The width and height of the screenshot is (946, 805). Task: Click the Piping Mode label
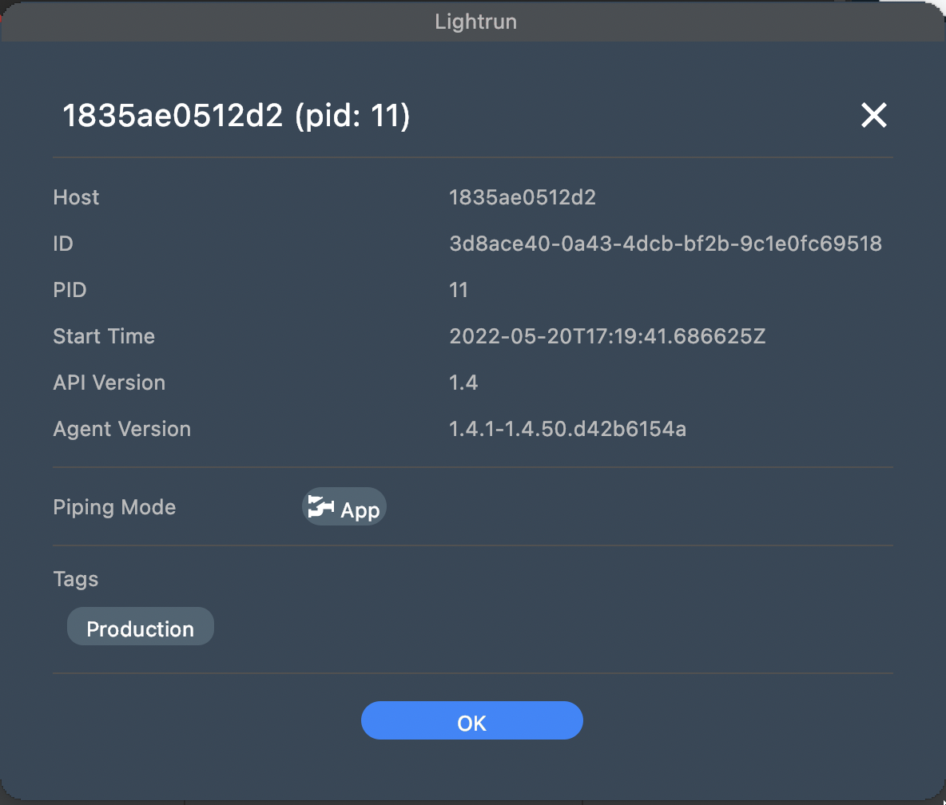coord(114,507)
